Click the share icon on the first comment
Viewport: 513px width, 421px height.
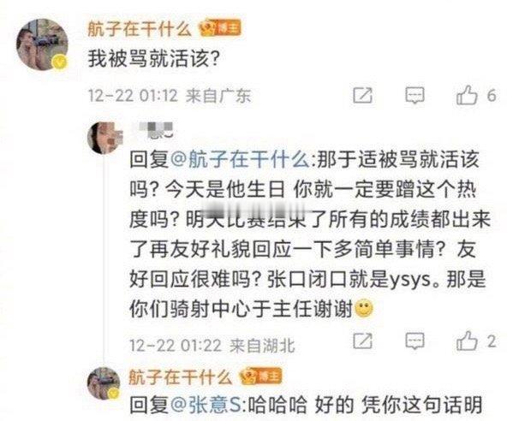tap(362, 96)
